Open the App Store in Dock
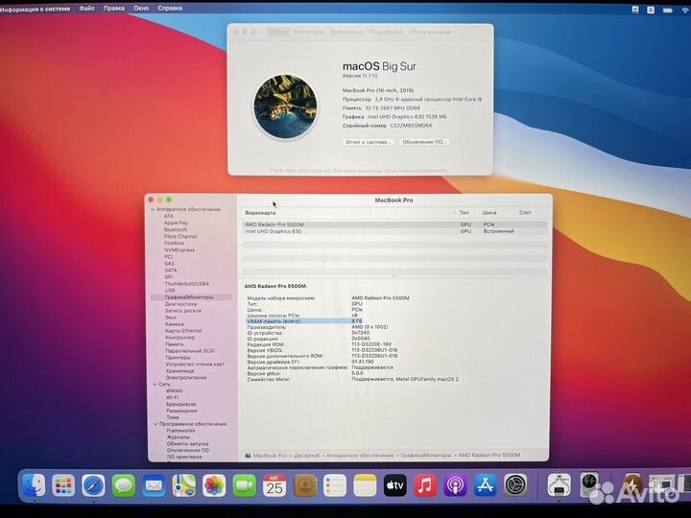691x518 pixels. (x=486, y=485)
